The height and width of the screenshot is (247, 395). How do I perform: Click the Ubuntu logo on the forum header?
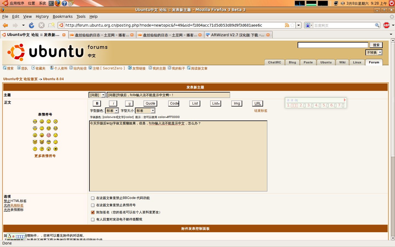point(46,52)
